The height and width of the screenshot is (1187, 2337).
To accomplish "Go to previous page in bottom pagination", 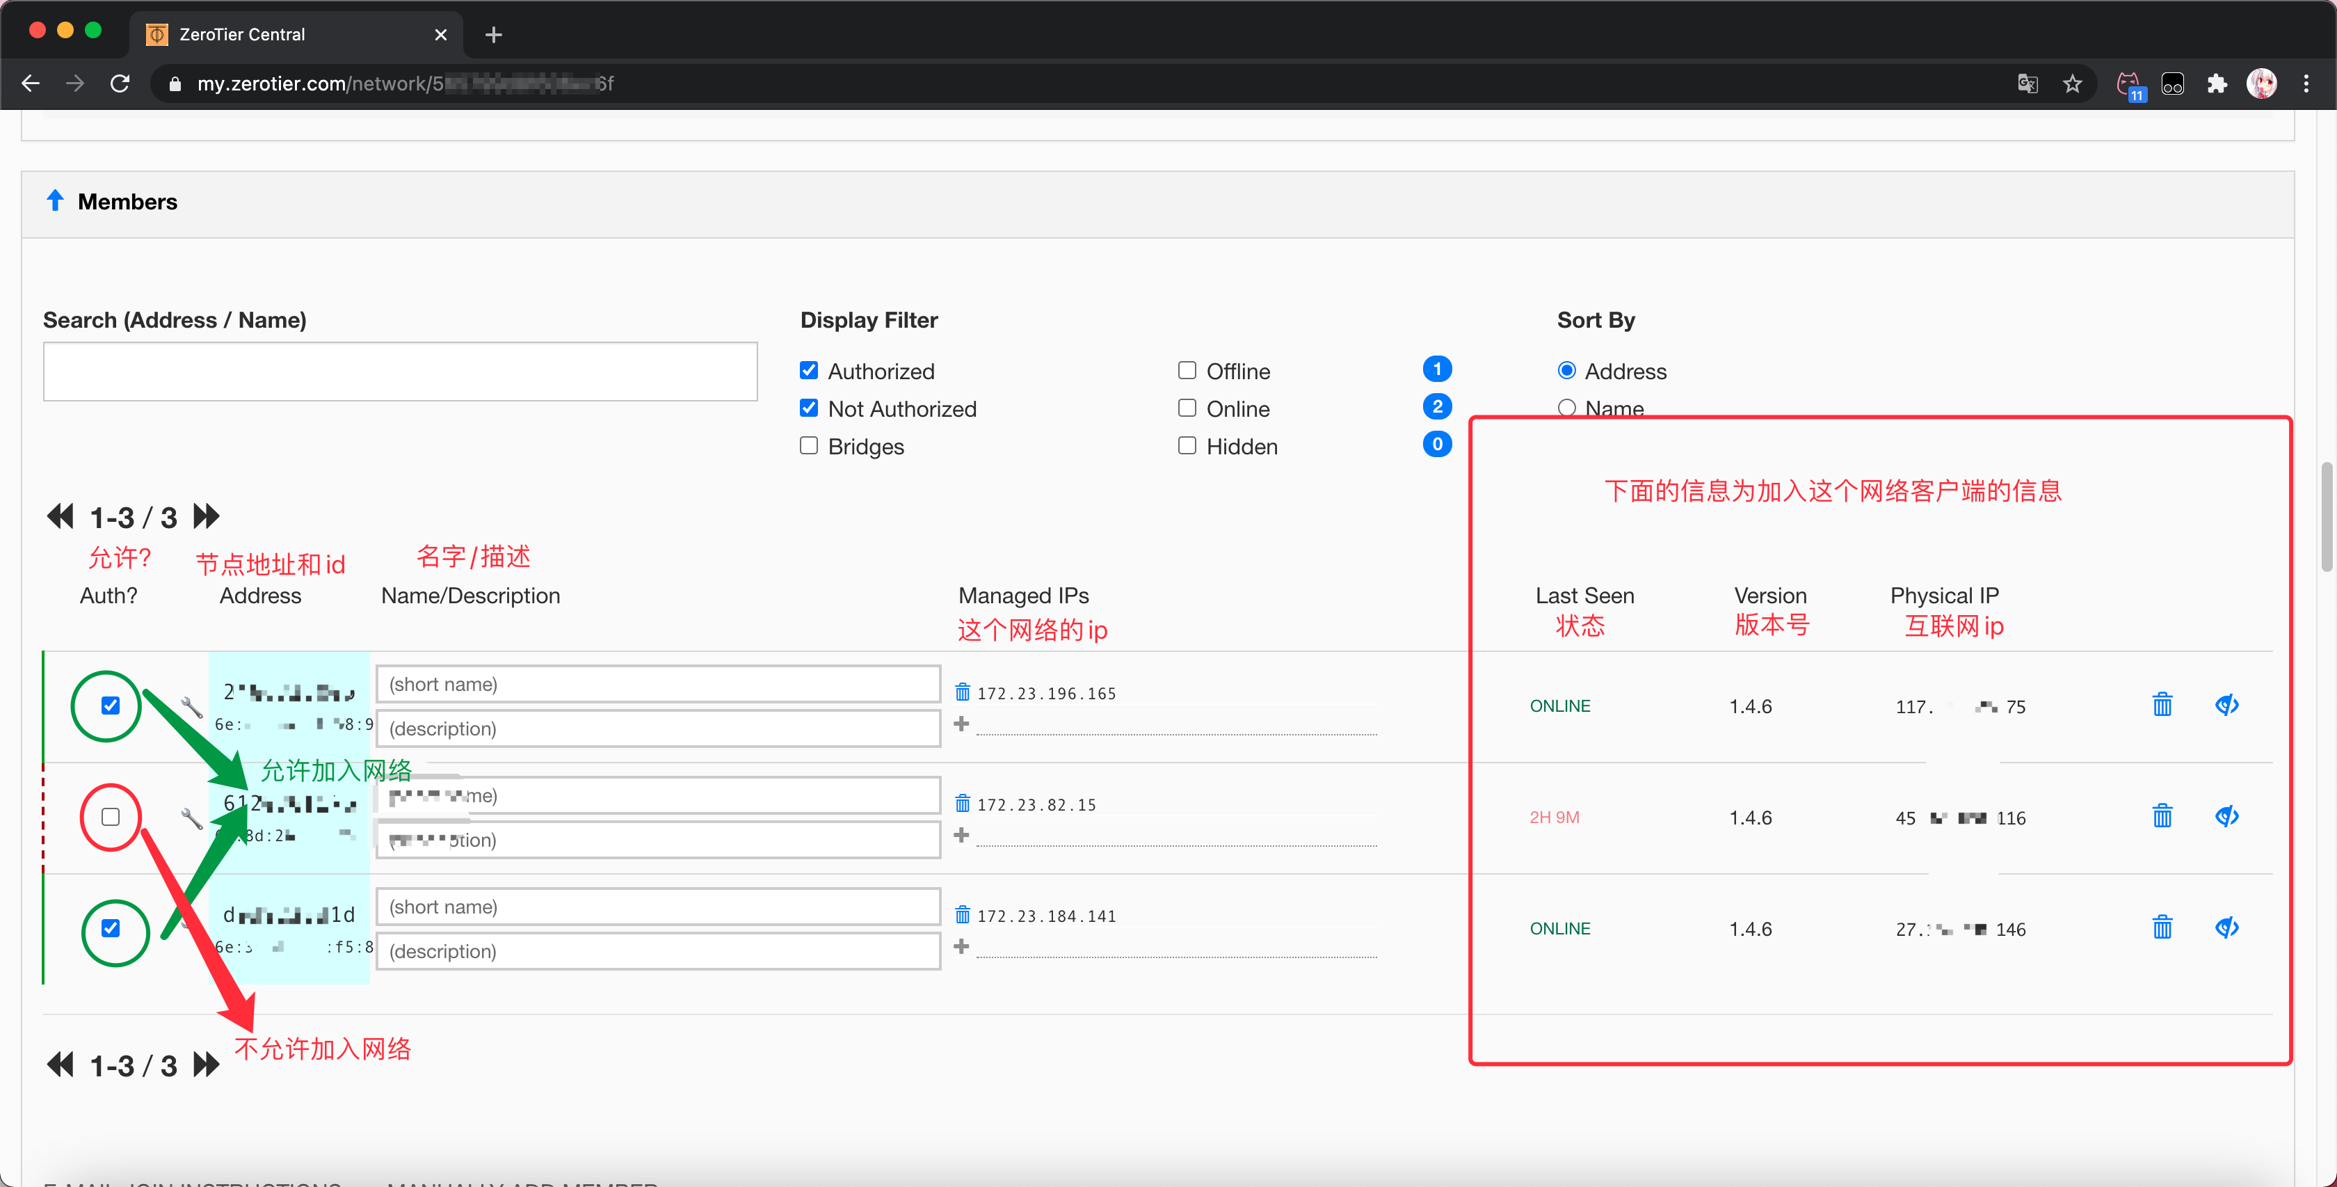I will (60, 1065).
